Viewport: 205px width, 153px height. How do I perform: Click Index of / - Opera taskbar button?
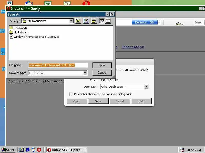(67, 150)
